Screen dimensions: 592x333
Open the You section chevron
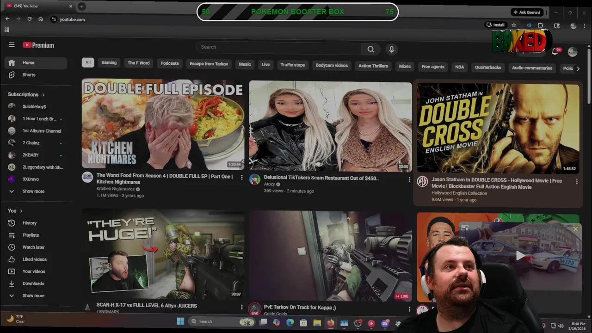tap(21, 211)
